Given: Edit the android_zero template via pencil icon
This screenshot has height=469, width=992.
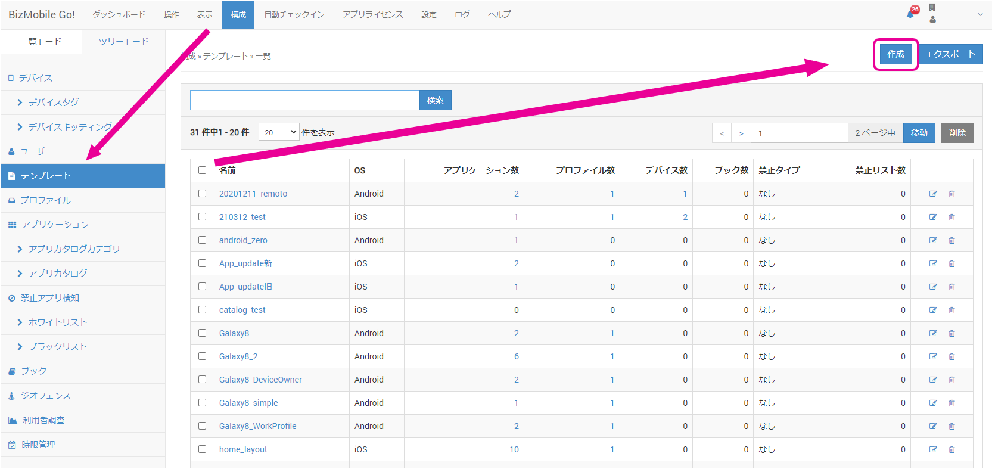Looking at the screenshot, I should coord(933,240).
